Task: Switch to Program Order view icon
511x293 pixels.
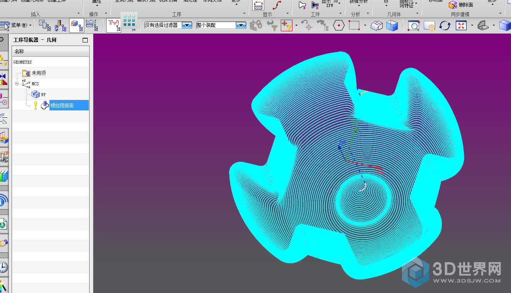Action: (x=45, y=26)
